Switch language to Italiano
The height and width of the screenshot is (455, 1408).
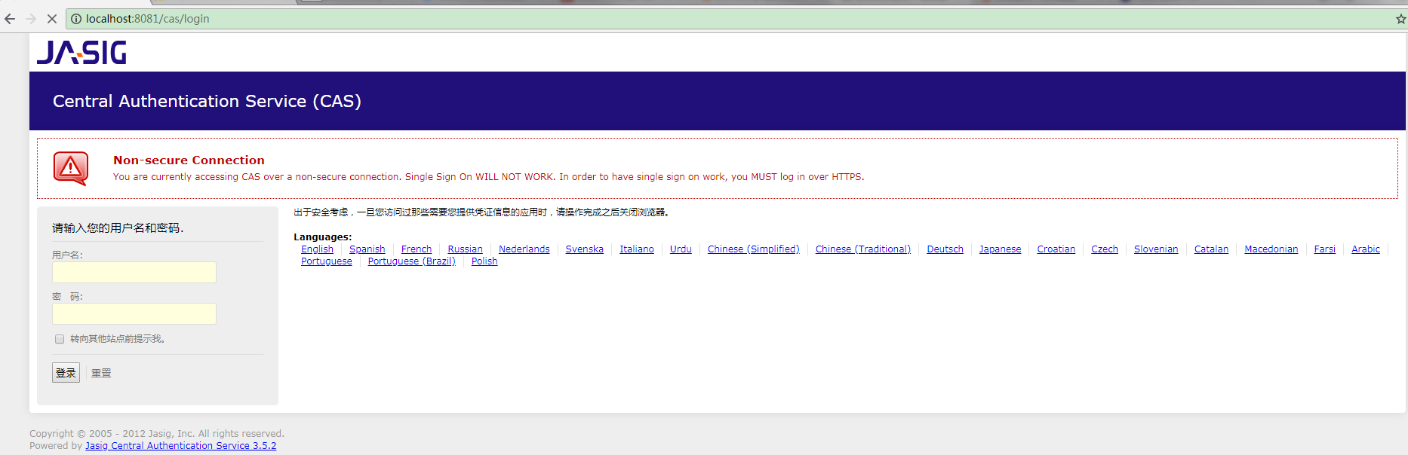(x=637, y=249)
